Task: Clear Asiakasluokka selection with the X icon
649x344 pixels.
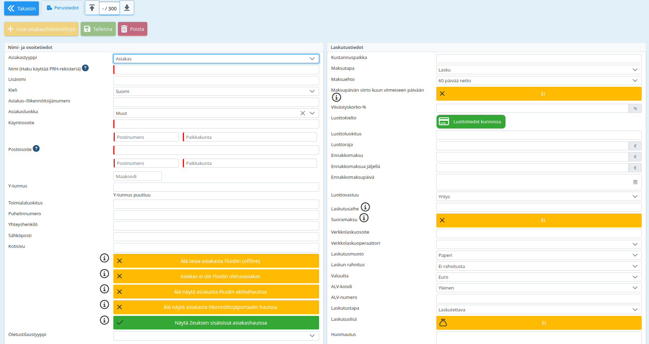Action: [x=302, y=113]
